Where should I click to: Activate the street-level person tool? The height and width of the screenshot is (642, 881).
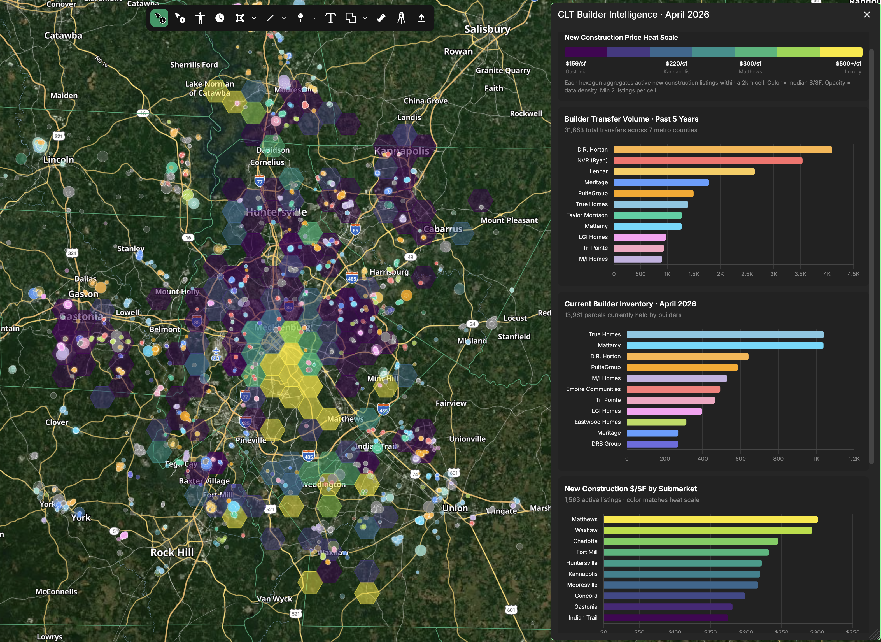(x=200, y=18)
